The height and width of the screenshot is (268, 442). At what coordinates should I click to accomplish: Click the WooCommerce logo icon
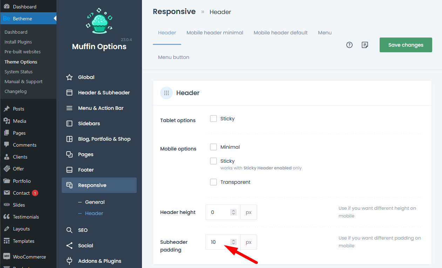pyautogui.click(x=7, y=257)
